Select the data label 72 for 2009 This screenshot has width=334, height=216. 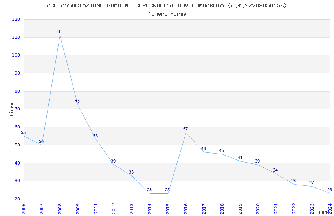click(77, 102)
